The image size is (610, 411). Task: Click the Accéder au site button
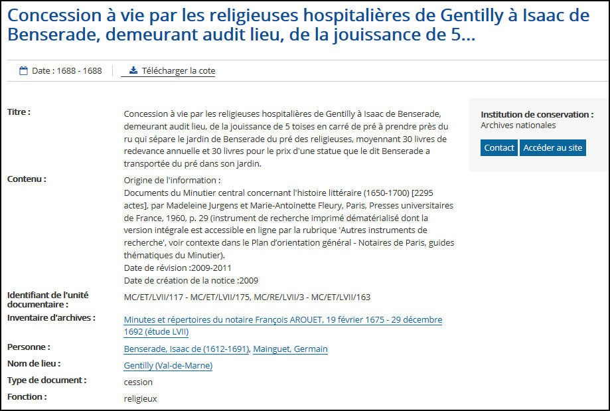[552, 148]
